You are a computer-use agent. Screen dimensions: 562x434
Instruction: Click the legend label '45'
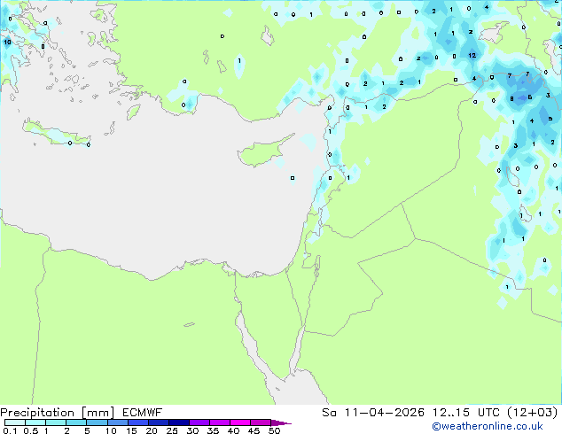point(254,430)
